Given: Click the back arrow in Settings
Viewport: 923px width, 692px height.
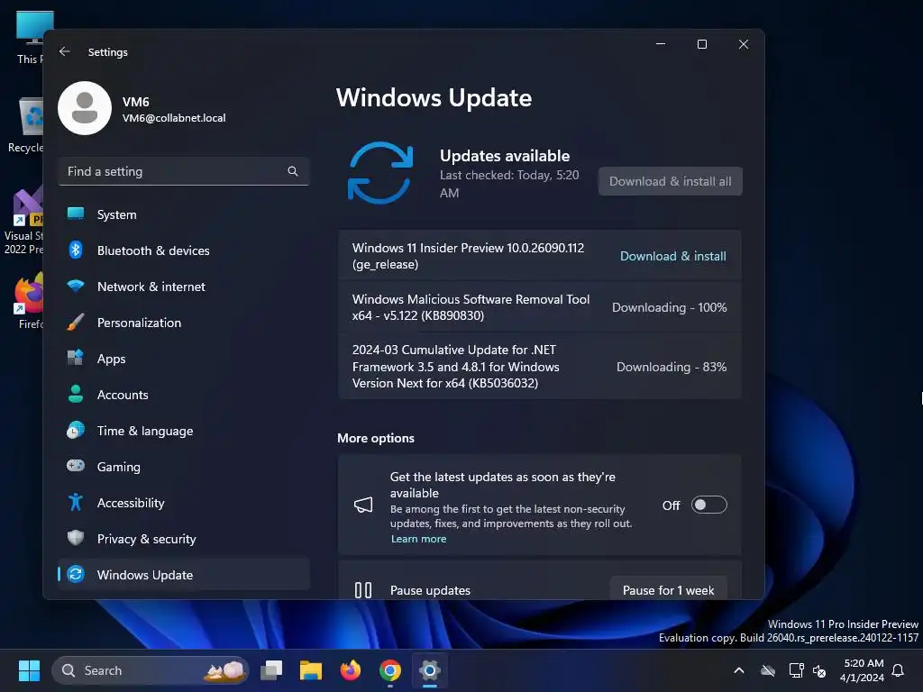Looking at the screenshot, I should coord(65,51).
